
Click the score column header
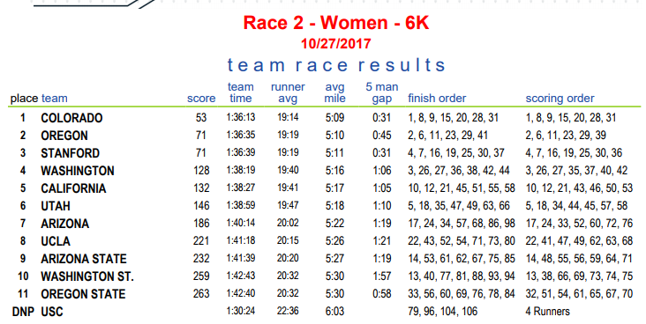201,99
